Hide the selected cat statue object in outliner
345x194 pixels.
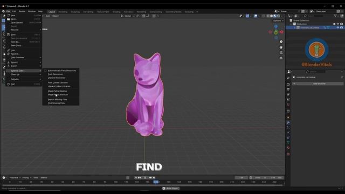338,27
